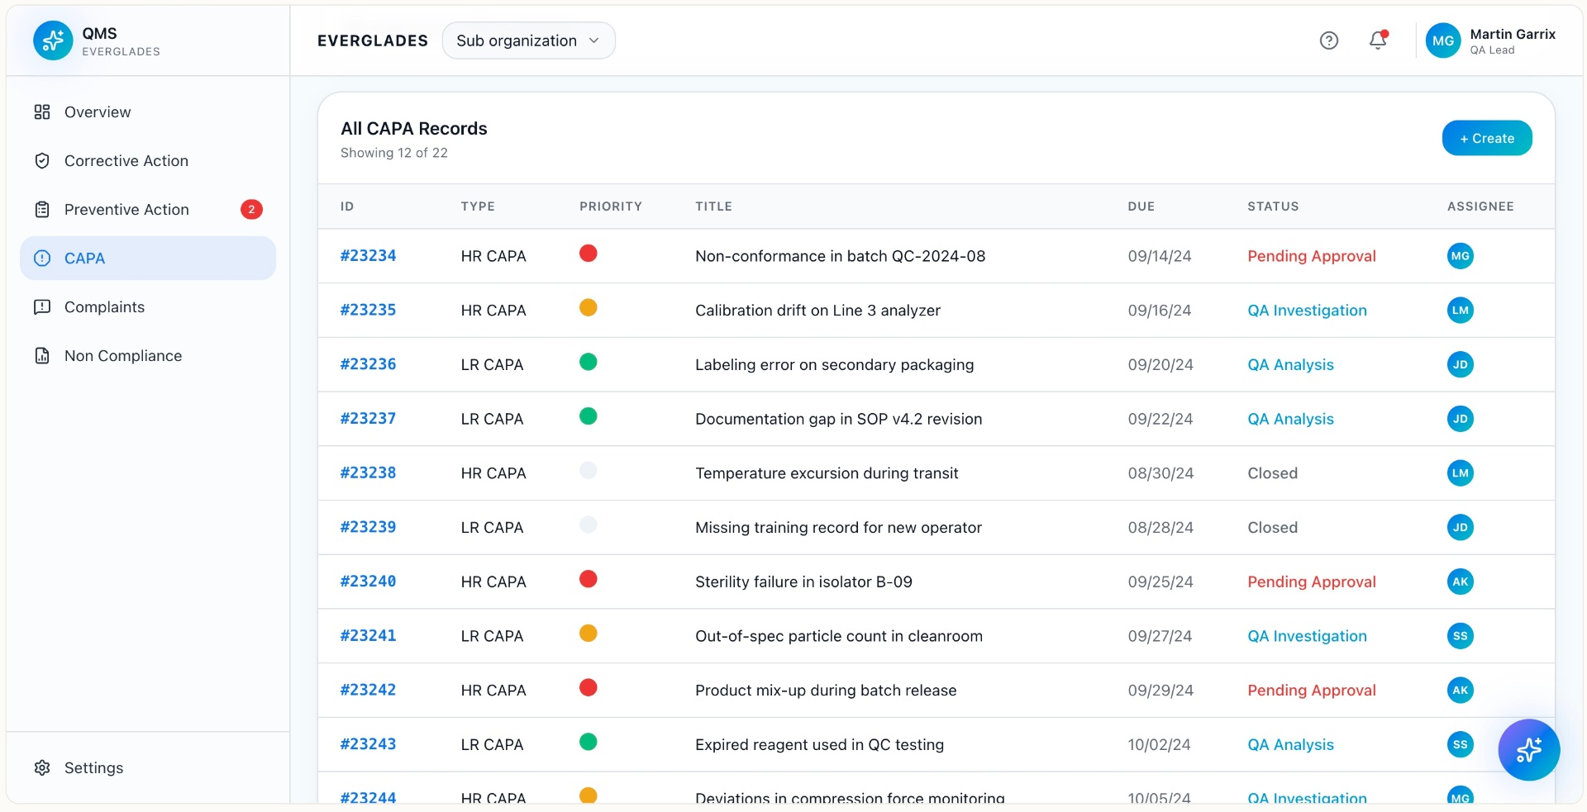
Task: Open CAPA record #23236
Action: [368, 364]
